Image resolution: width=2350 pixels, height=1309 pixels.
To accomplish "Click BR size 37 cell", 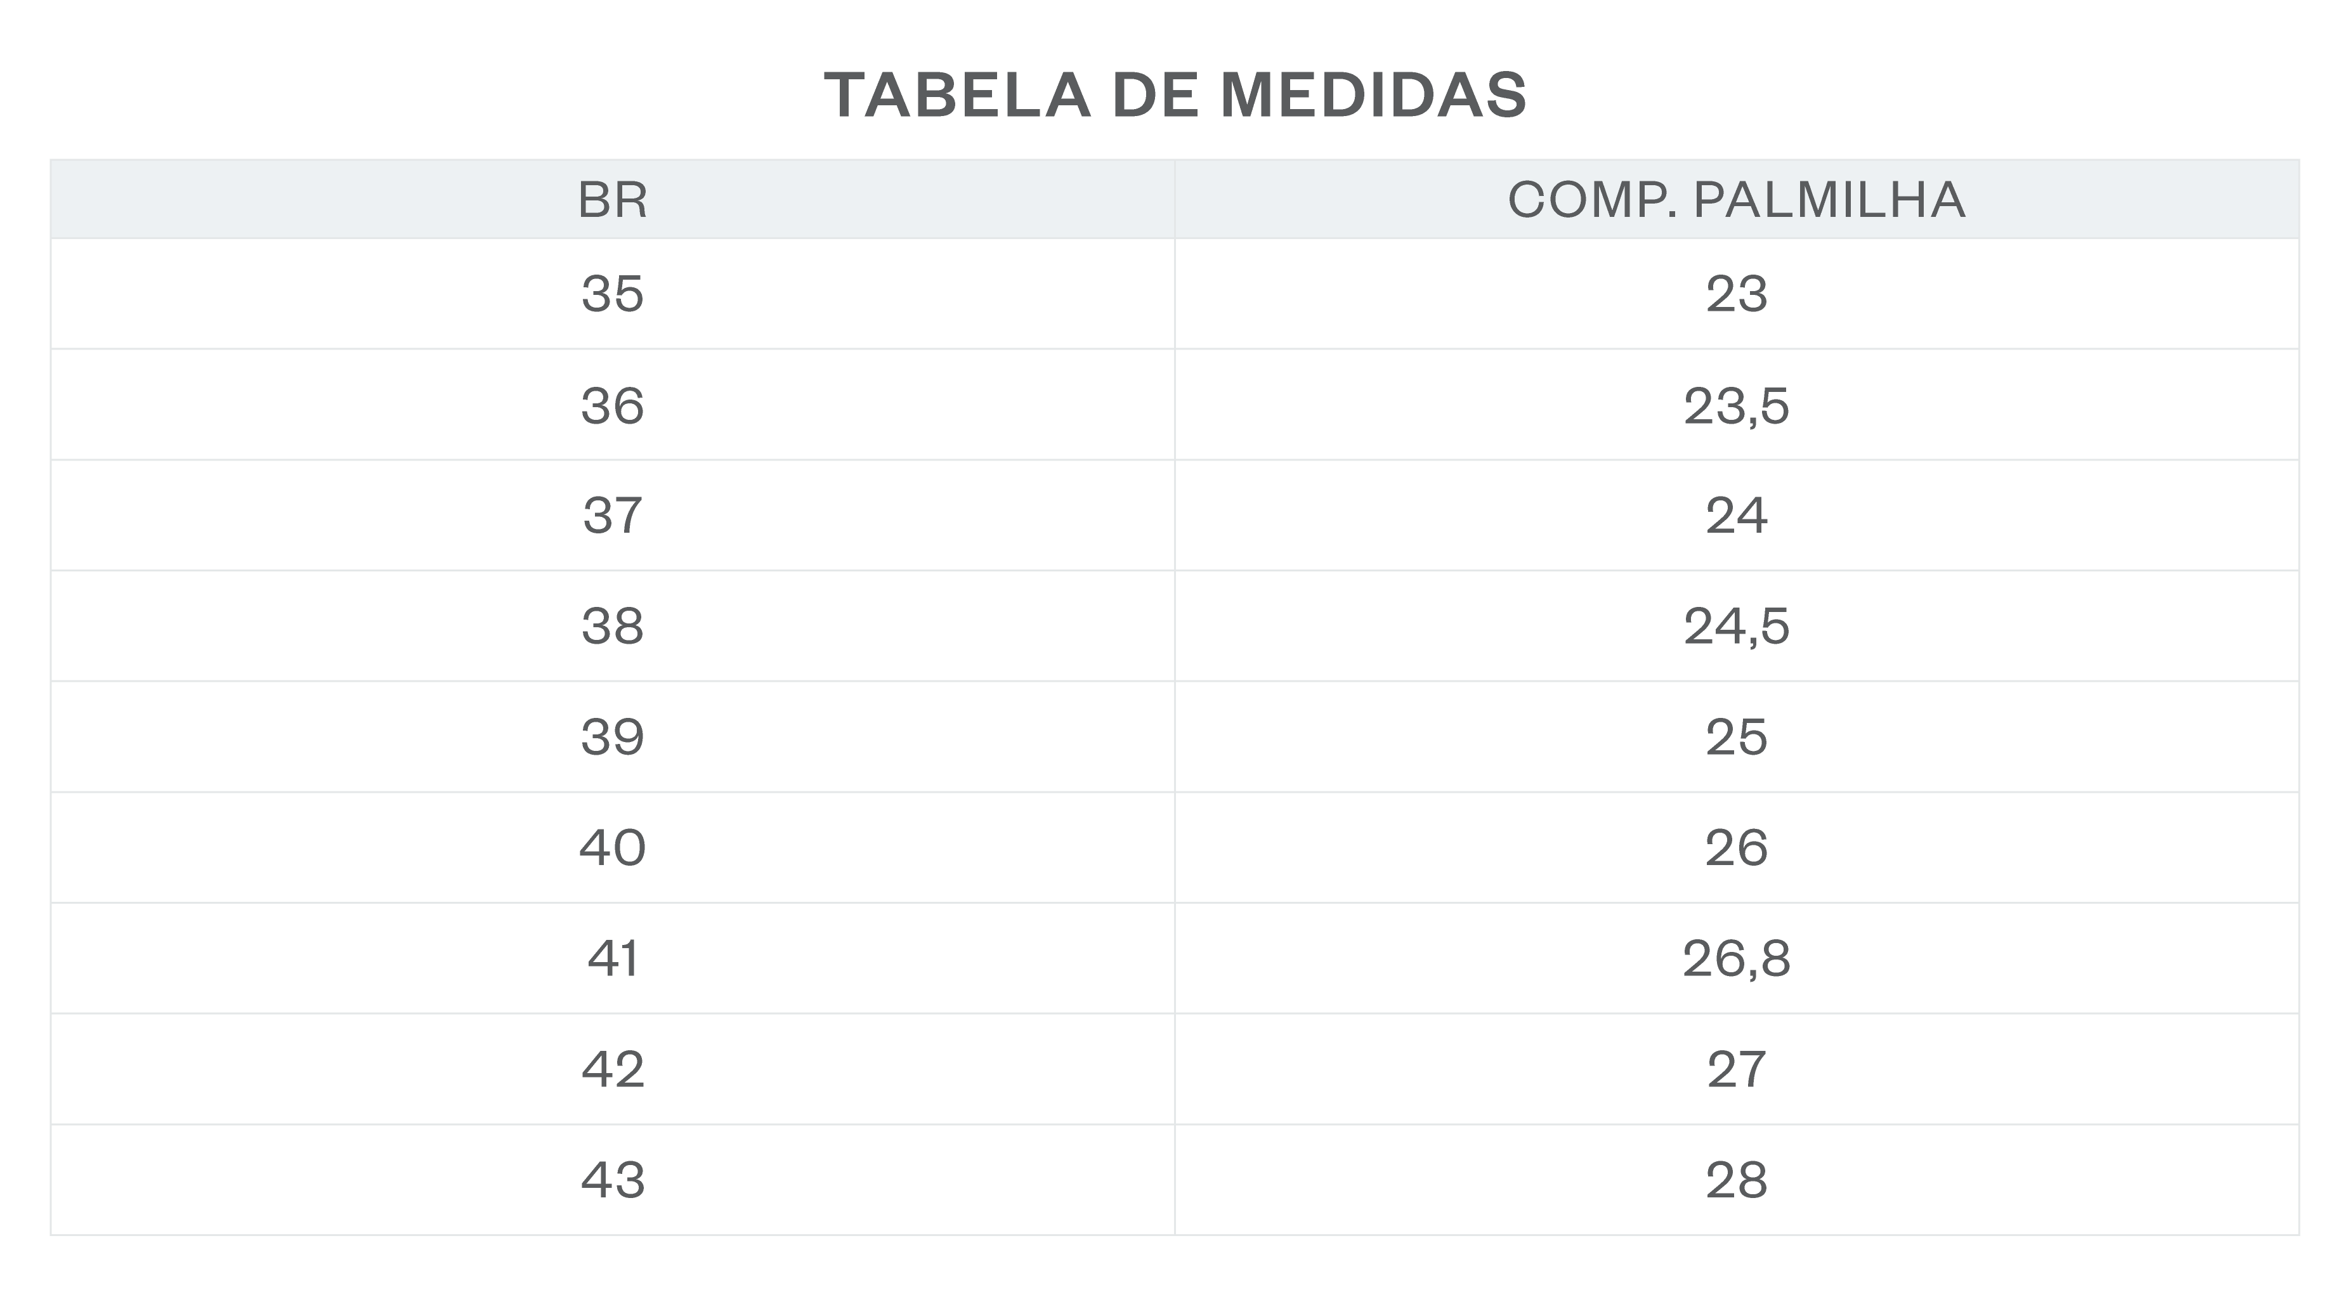I will (612, 516).
